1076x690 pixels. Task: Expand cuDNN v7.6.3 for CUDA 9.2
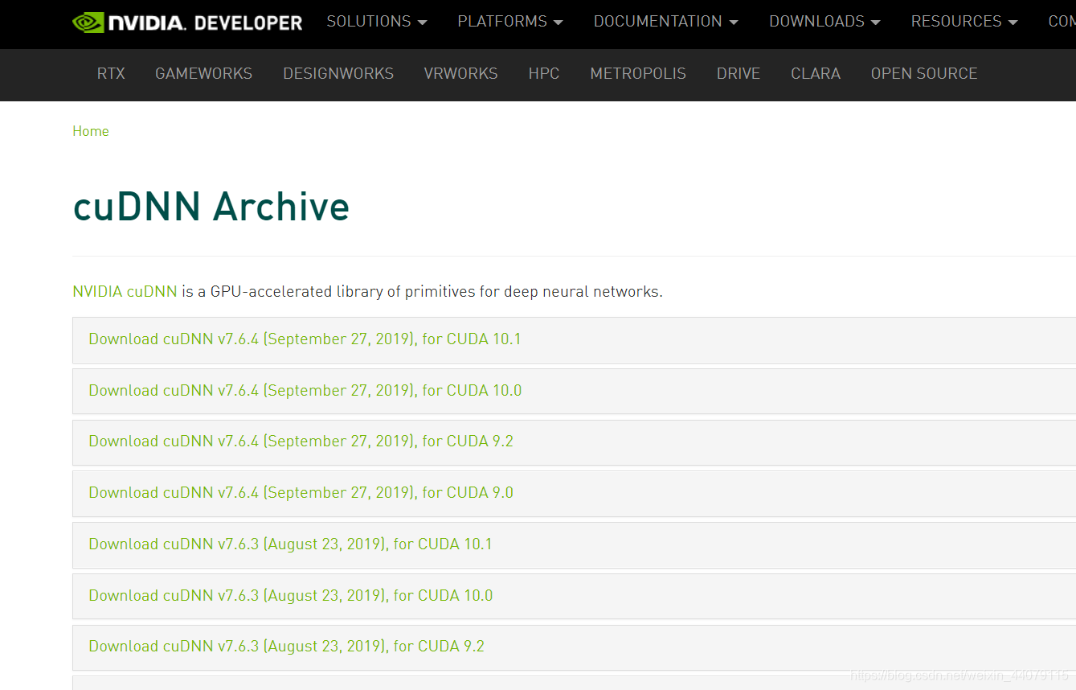(574, 647)
